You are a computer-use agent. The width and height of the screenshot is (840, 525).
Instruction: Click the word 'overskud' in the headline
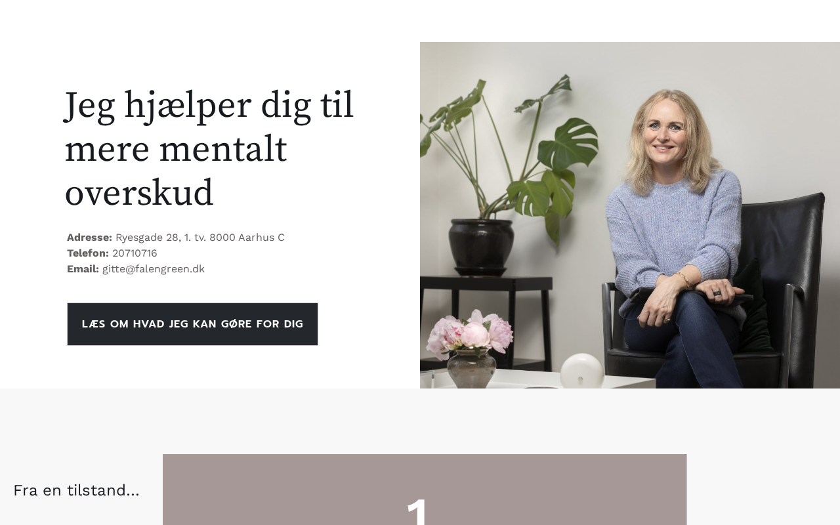(139, 193)
